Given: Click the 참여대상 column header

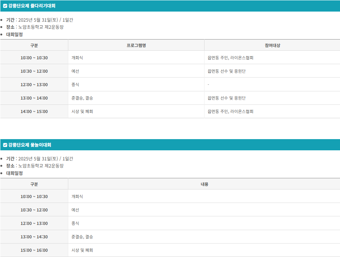Looking at the screenshot, I should [272, 45].
